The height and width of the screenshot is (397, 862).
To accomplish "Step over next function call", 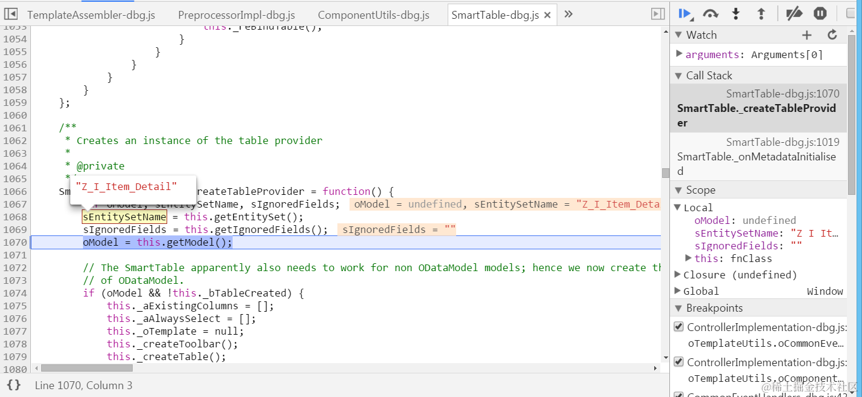I will pyautogui.click(x=711, y=13).
